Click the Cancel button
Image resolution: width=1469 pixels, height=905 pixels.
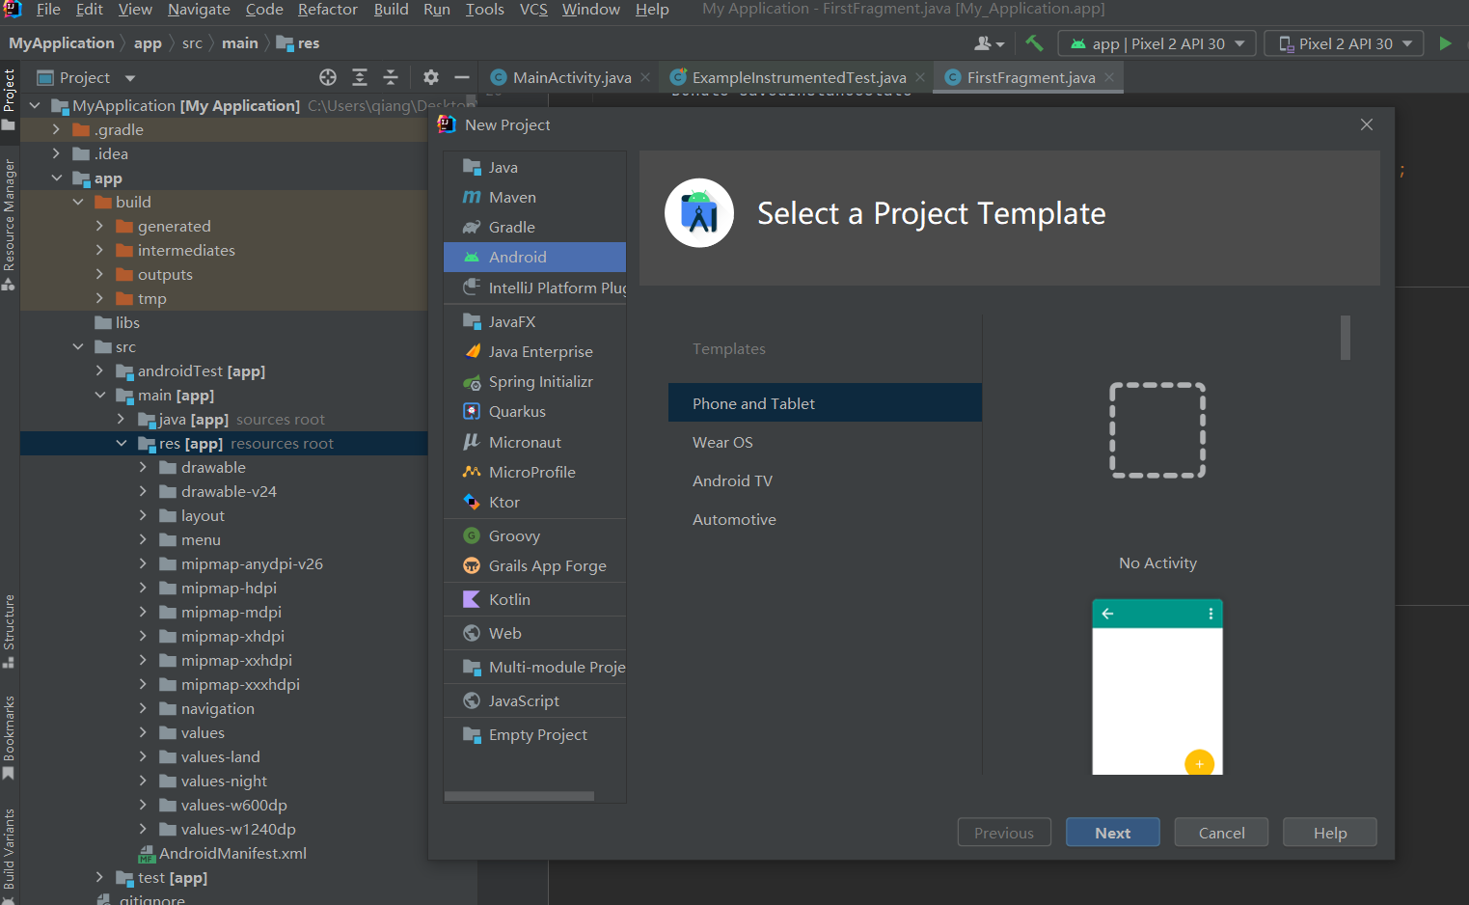[x=1221, y=833]
